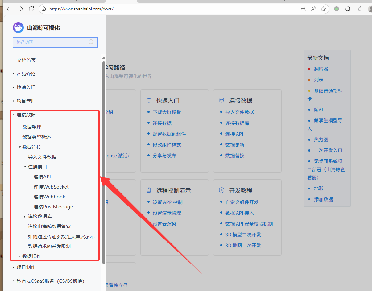Open the 自定义组件开发 link

(242, 202)
